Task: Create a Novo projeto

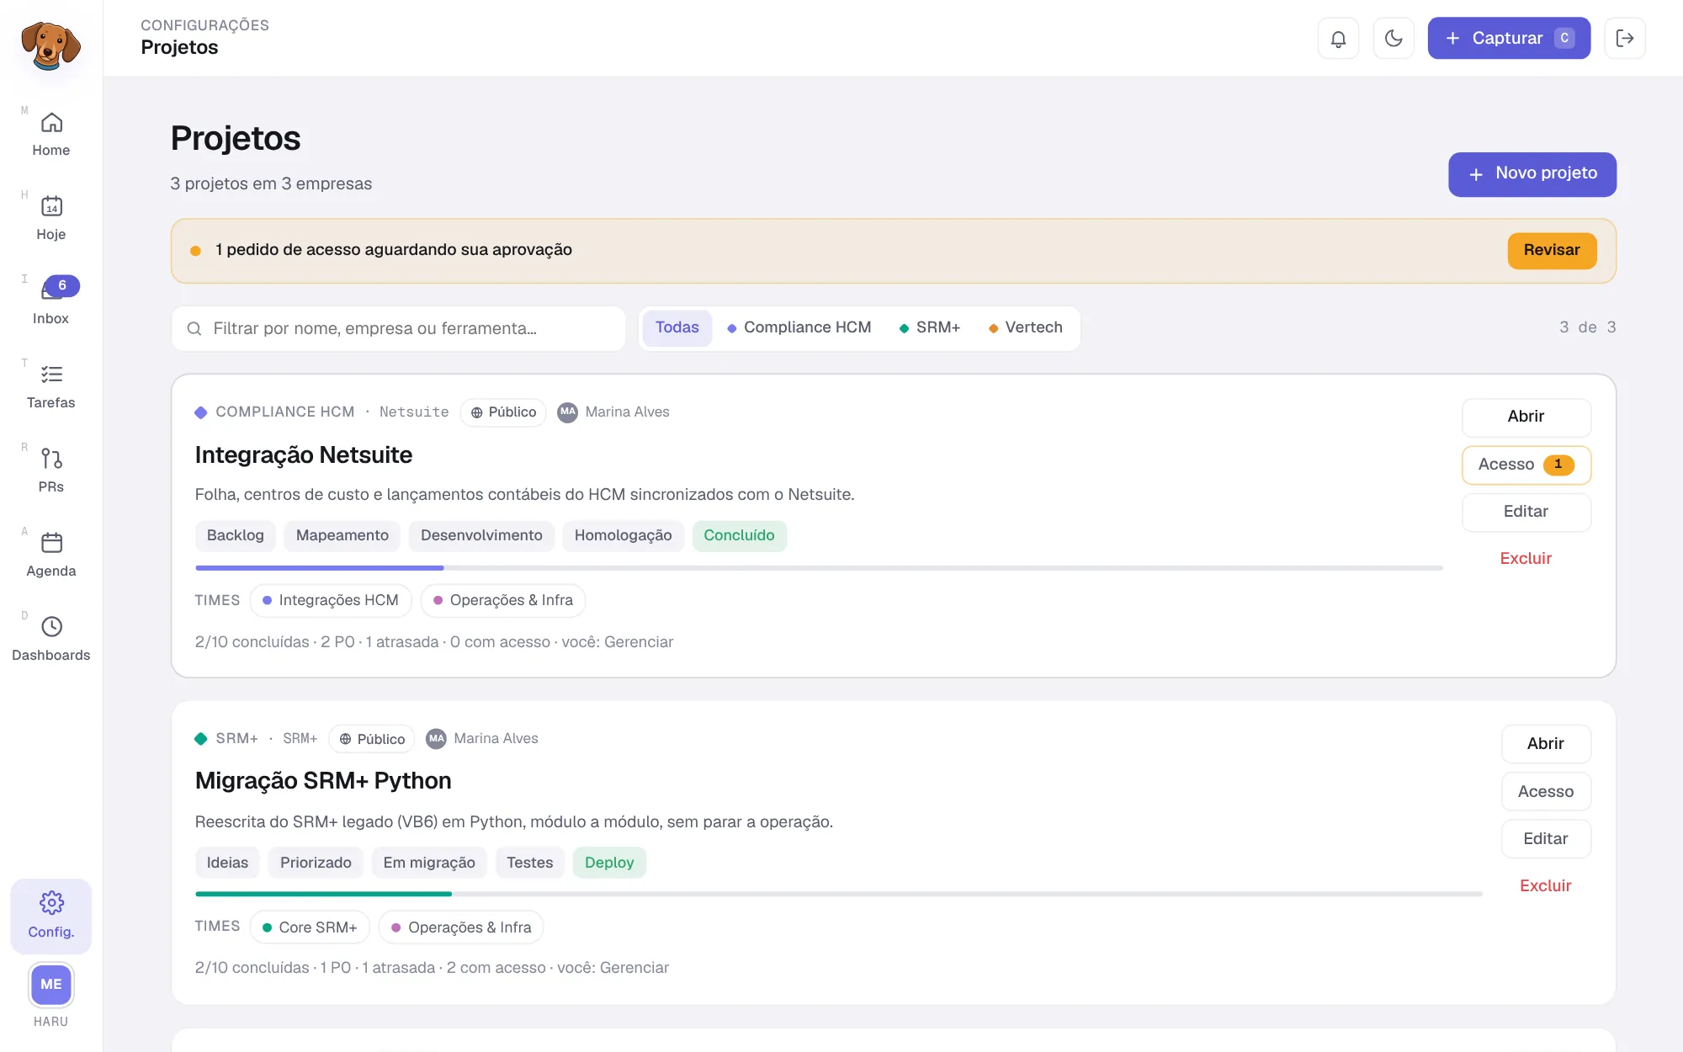Action: (1532, 174)
